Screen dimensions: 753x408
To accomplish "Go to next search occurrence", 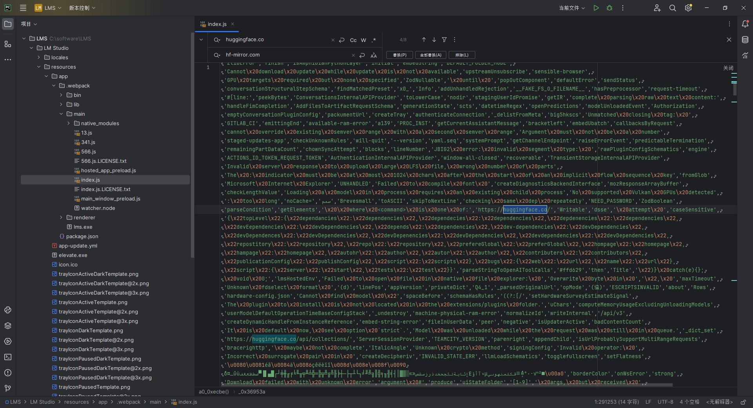I will pyautogui.click(x=434, y=40).
